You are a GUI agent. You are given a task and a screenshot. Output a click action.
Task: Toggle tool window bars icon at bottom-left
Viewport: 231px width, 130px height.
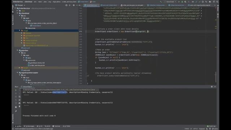pos(13,129)
